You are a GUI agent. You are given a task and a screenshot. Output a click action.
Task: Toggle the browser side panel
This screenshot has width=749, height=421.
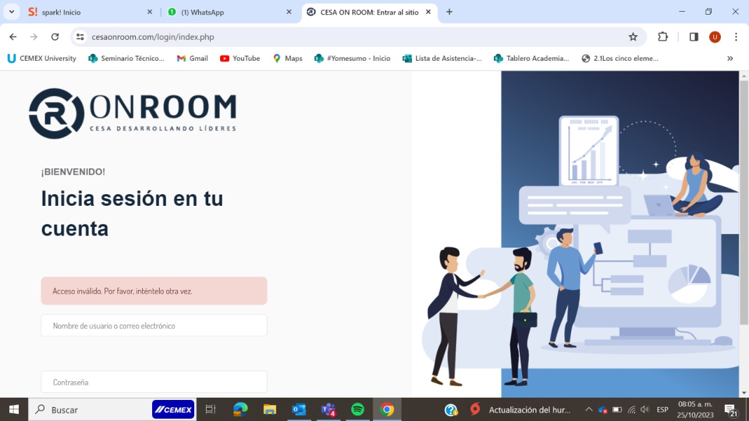click(693, 37)
